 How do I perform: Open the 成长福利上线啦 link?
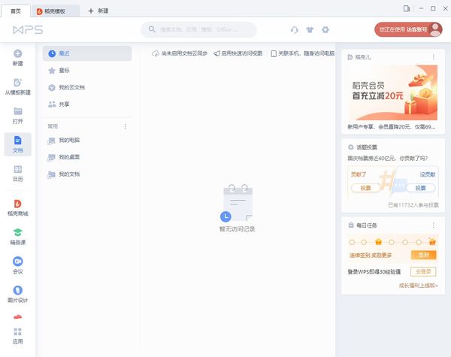(419, 286)
